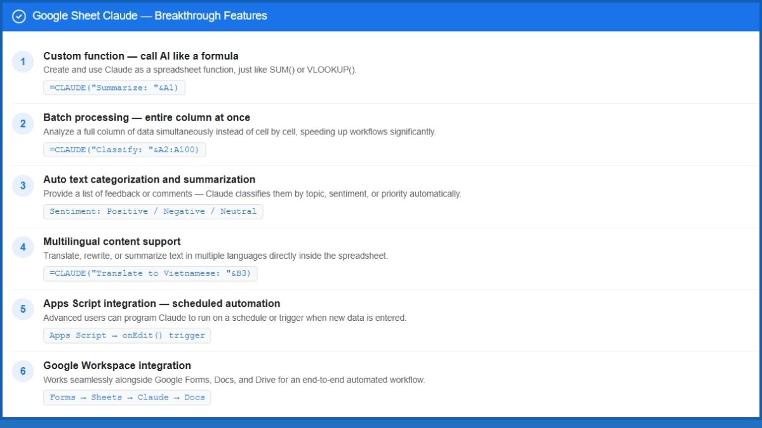Click the code chip =CLAUDE("Summarize: "&A1)
This screenshot has height=428, width=762.
click(x=114, y=88)
